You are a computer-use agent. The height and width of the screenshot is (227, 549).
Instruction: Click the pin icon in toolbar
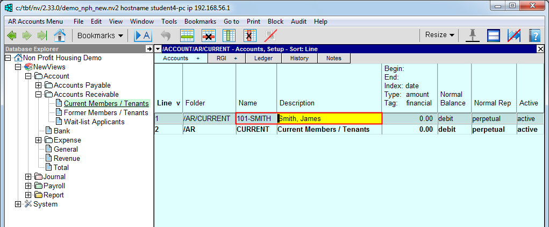[473, 36]
